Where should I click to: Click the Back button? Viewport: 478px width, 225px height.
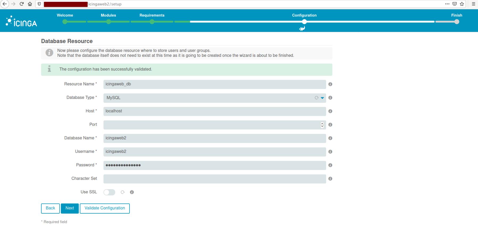[50, 209]
